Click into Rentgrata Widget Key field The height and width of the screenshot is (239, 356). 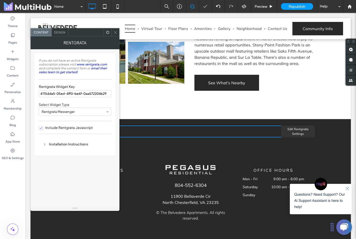click(75, 94)
